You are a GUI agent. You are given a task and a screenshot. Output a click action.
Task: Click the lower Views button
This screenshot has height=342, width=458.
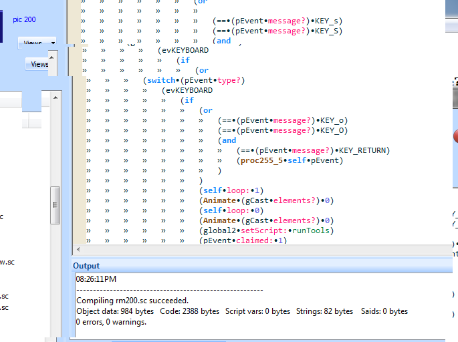[39, 65]
